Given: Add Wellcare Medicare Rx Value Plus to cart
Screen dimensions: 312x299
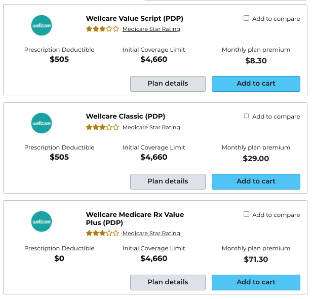Looking at the screenshot, I should tap(256, 282).
